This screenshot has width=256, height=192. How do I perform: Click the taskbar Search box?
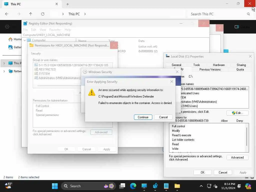(x=88, y=186)
